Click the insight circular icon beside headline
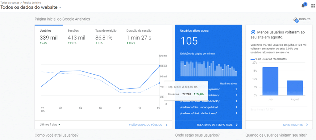The image size is (316, 140). [x=253, y=32]
